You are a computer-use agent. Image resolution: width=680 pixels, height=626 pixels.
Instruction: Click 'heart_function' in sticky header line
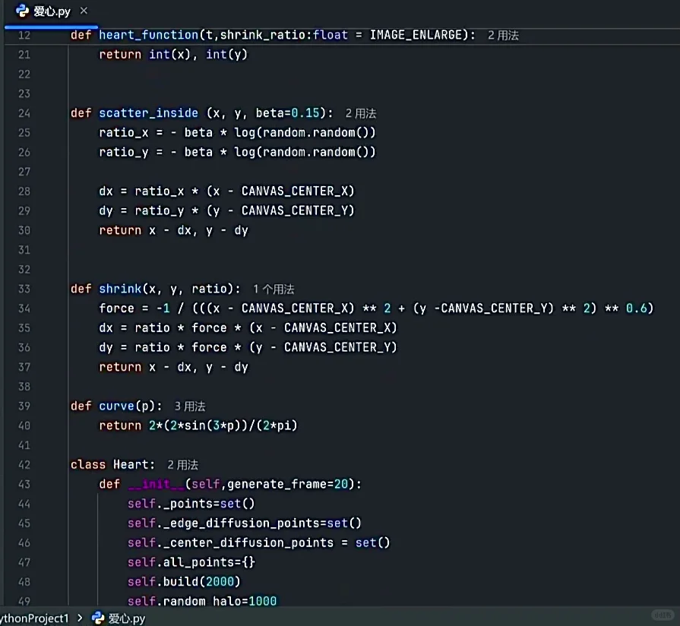click(x=148, y=35)
